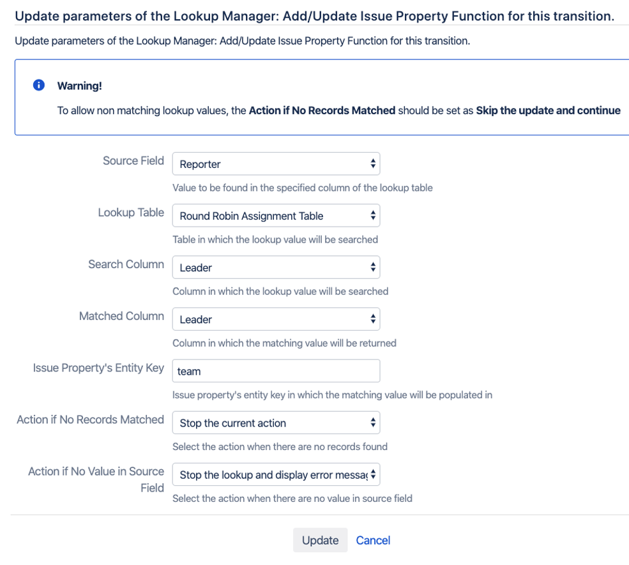Open the Source Field dropdown
629x565 pixels.
click(x=276, y=163)
